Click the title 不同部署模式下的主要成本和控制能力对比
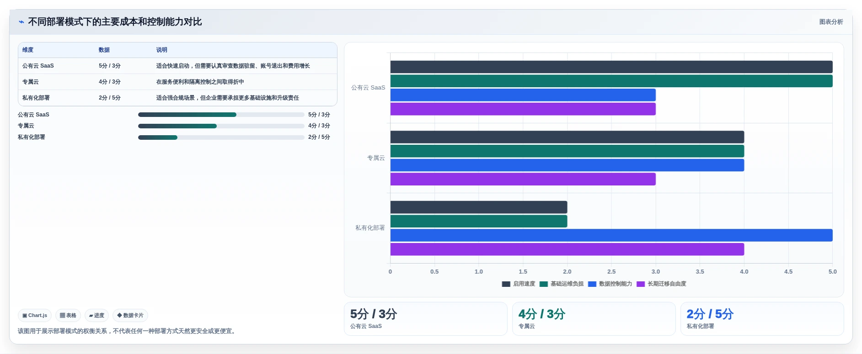 tap(115, 22)
